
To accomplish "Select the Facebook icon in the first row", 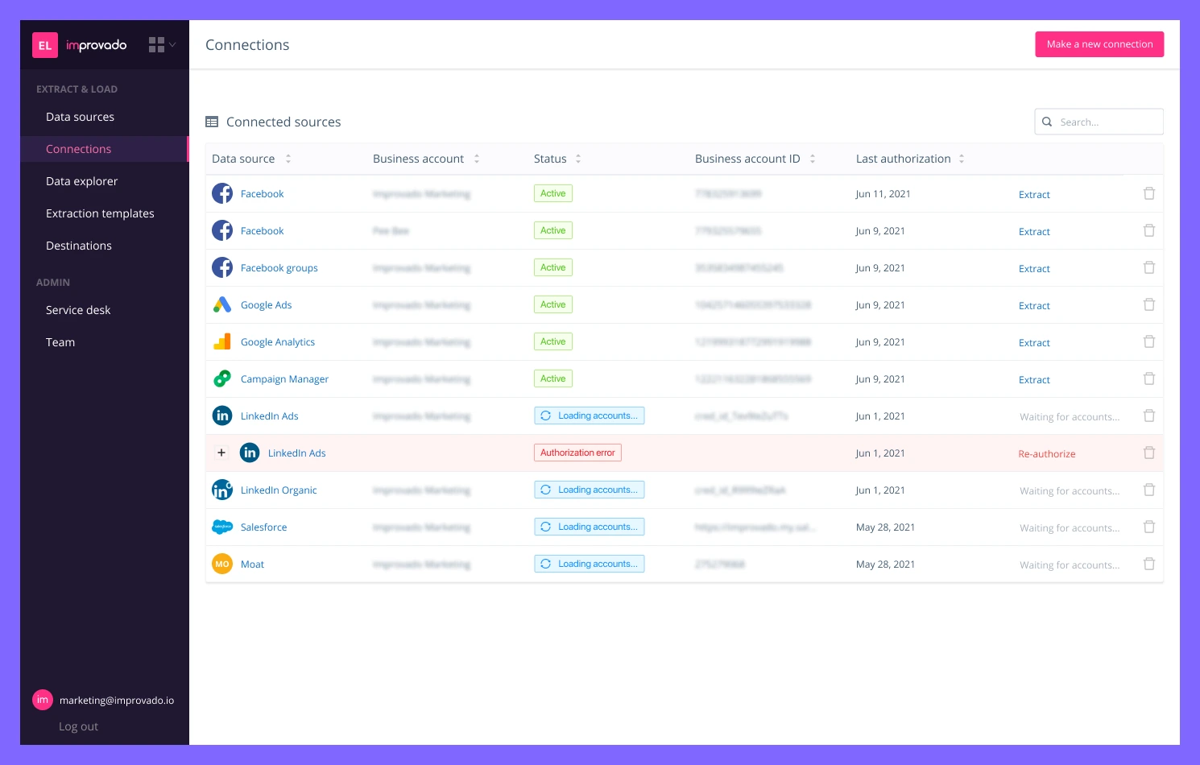I will pyautogui.click(x=222, y=193).
